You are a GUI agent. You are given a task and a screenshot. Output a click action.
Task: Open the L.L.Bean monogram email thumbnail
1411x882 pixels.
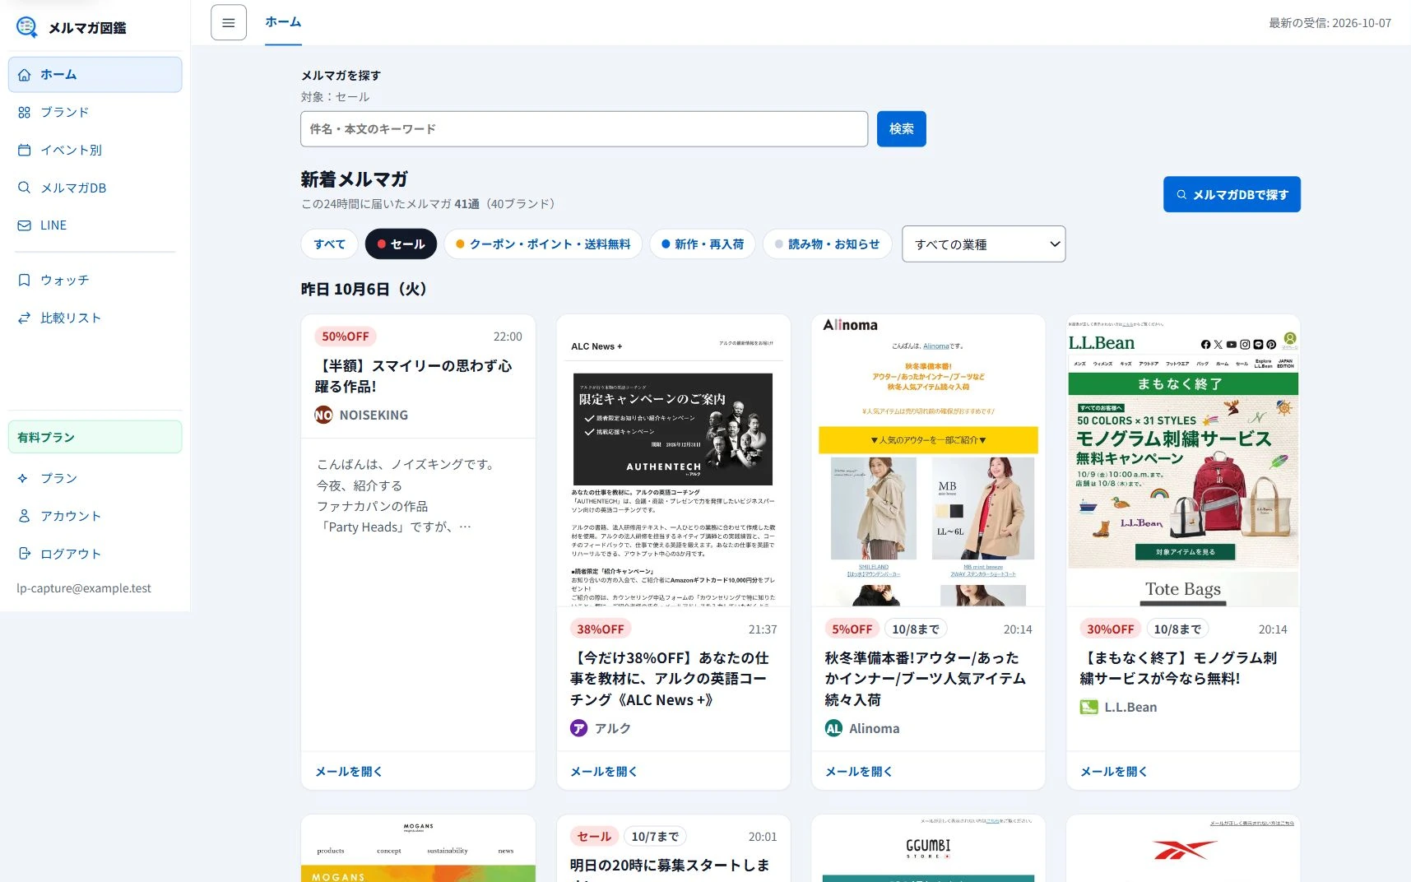pos(1183,461)
